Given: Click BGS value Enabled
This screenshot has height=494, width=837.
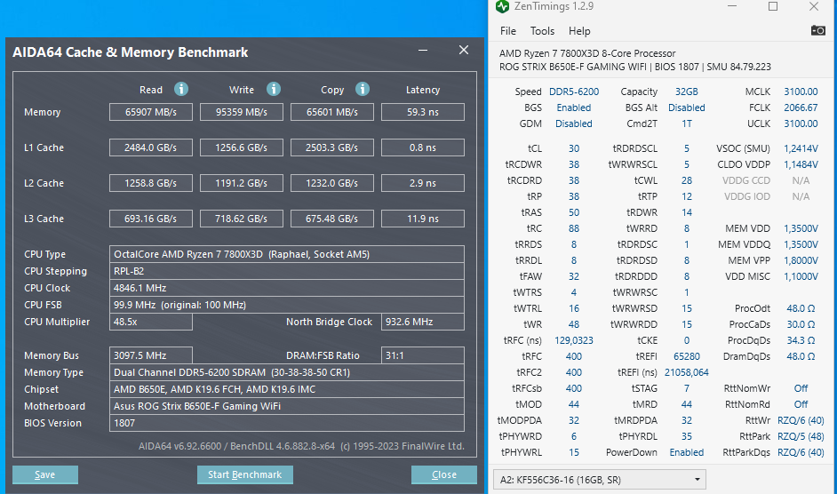Looking at the screenshot, I should [574, 108].
